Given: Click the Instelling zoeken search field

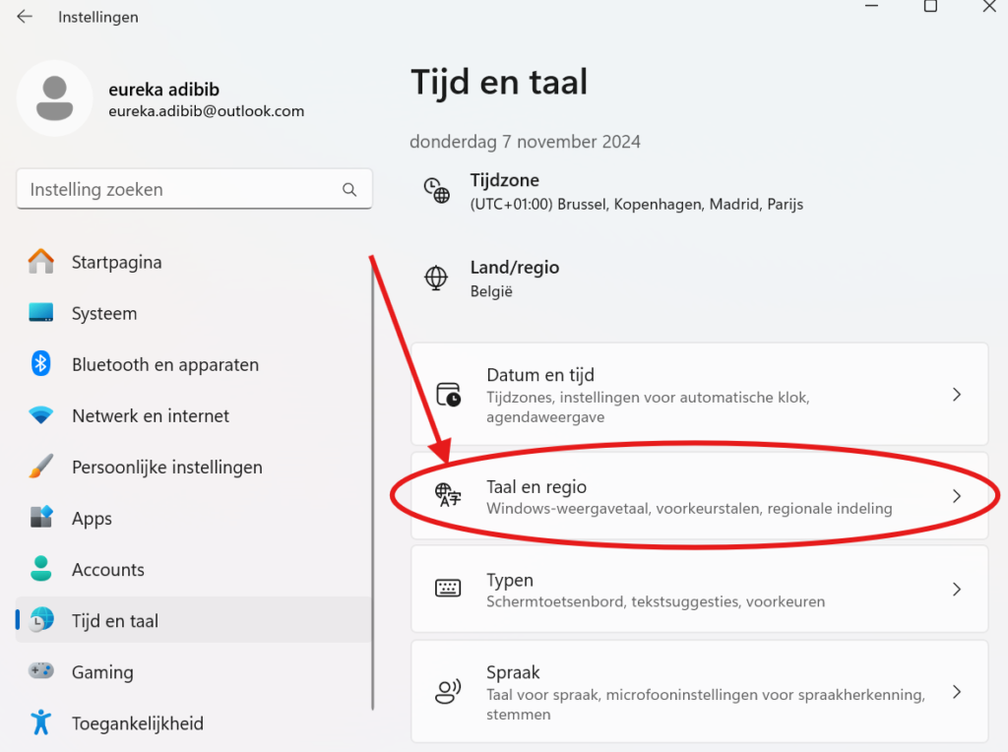Looking at the screenshot, I should (177, 189).
